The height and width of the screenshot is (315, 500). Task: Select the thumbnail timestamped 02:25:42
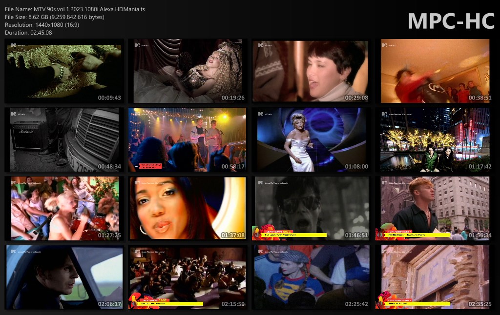coord(311,277)
